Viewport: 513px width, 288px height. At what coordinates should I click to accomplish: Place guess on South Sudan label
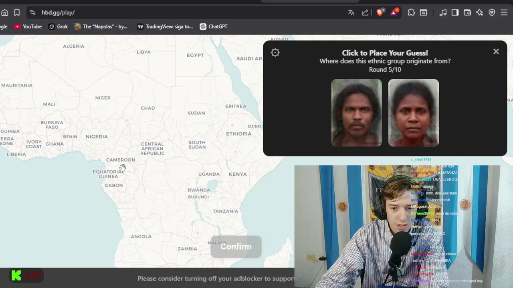point(197,144)
